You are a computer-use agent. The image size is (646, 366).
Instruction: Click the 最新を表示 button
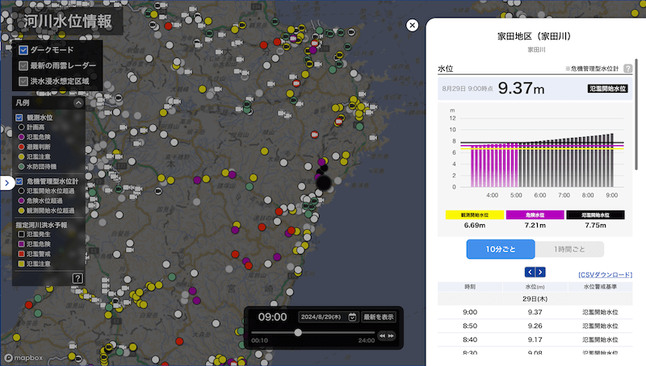379,317
